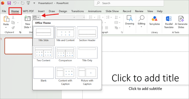
Task: Click AI Generate Slides
Action: tap(181, 22)
